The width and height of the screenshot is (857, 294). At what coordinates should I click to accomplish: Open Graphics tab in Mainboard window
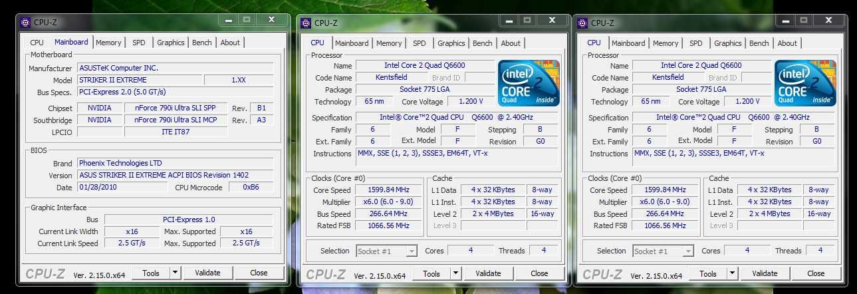coord(171,43)
